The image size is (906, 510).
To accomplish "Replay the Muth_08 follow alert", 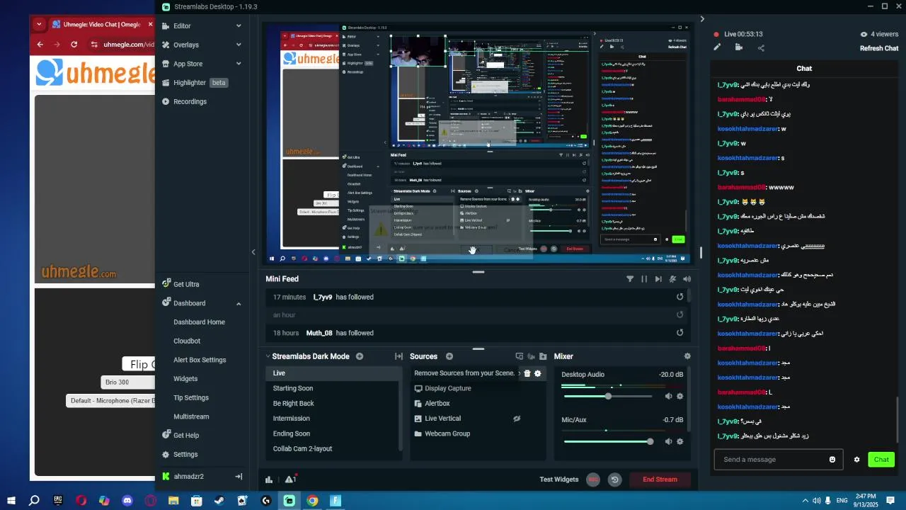I will pos(680,332).
